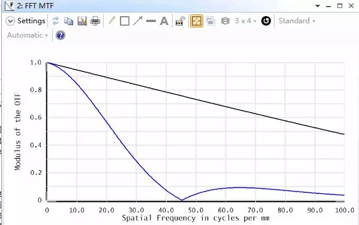Open the title bar window options arrow
Image resolution: width=359 pixels, height=225 pixels.
318,6
